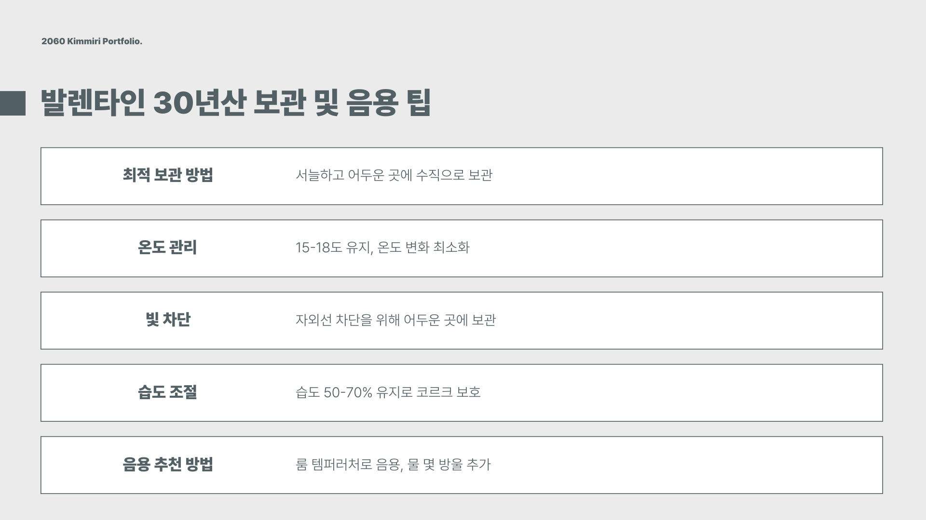Select the 습도 조절 heading

click(x=167, y=392)
